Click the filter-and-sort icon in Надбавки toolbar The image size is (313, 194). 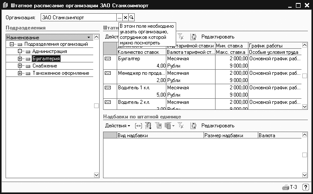coord(148,126)
